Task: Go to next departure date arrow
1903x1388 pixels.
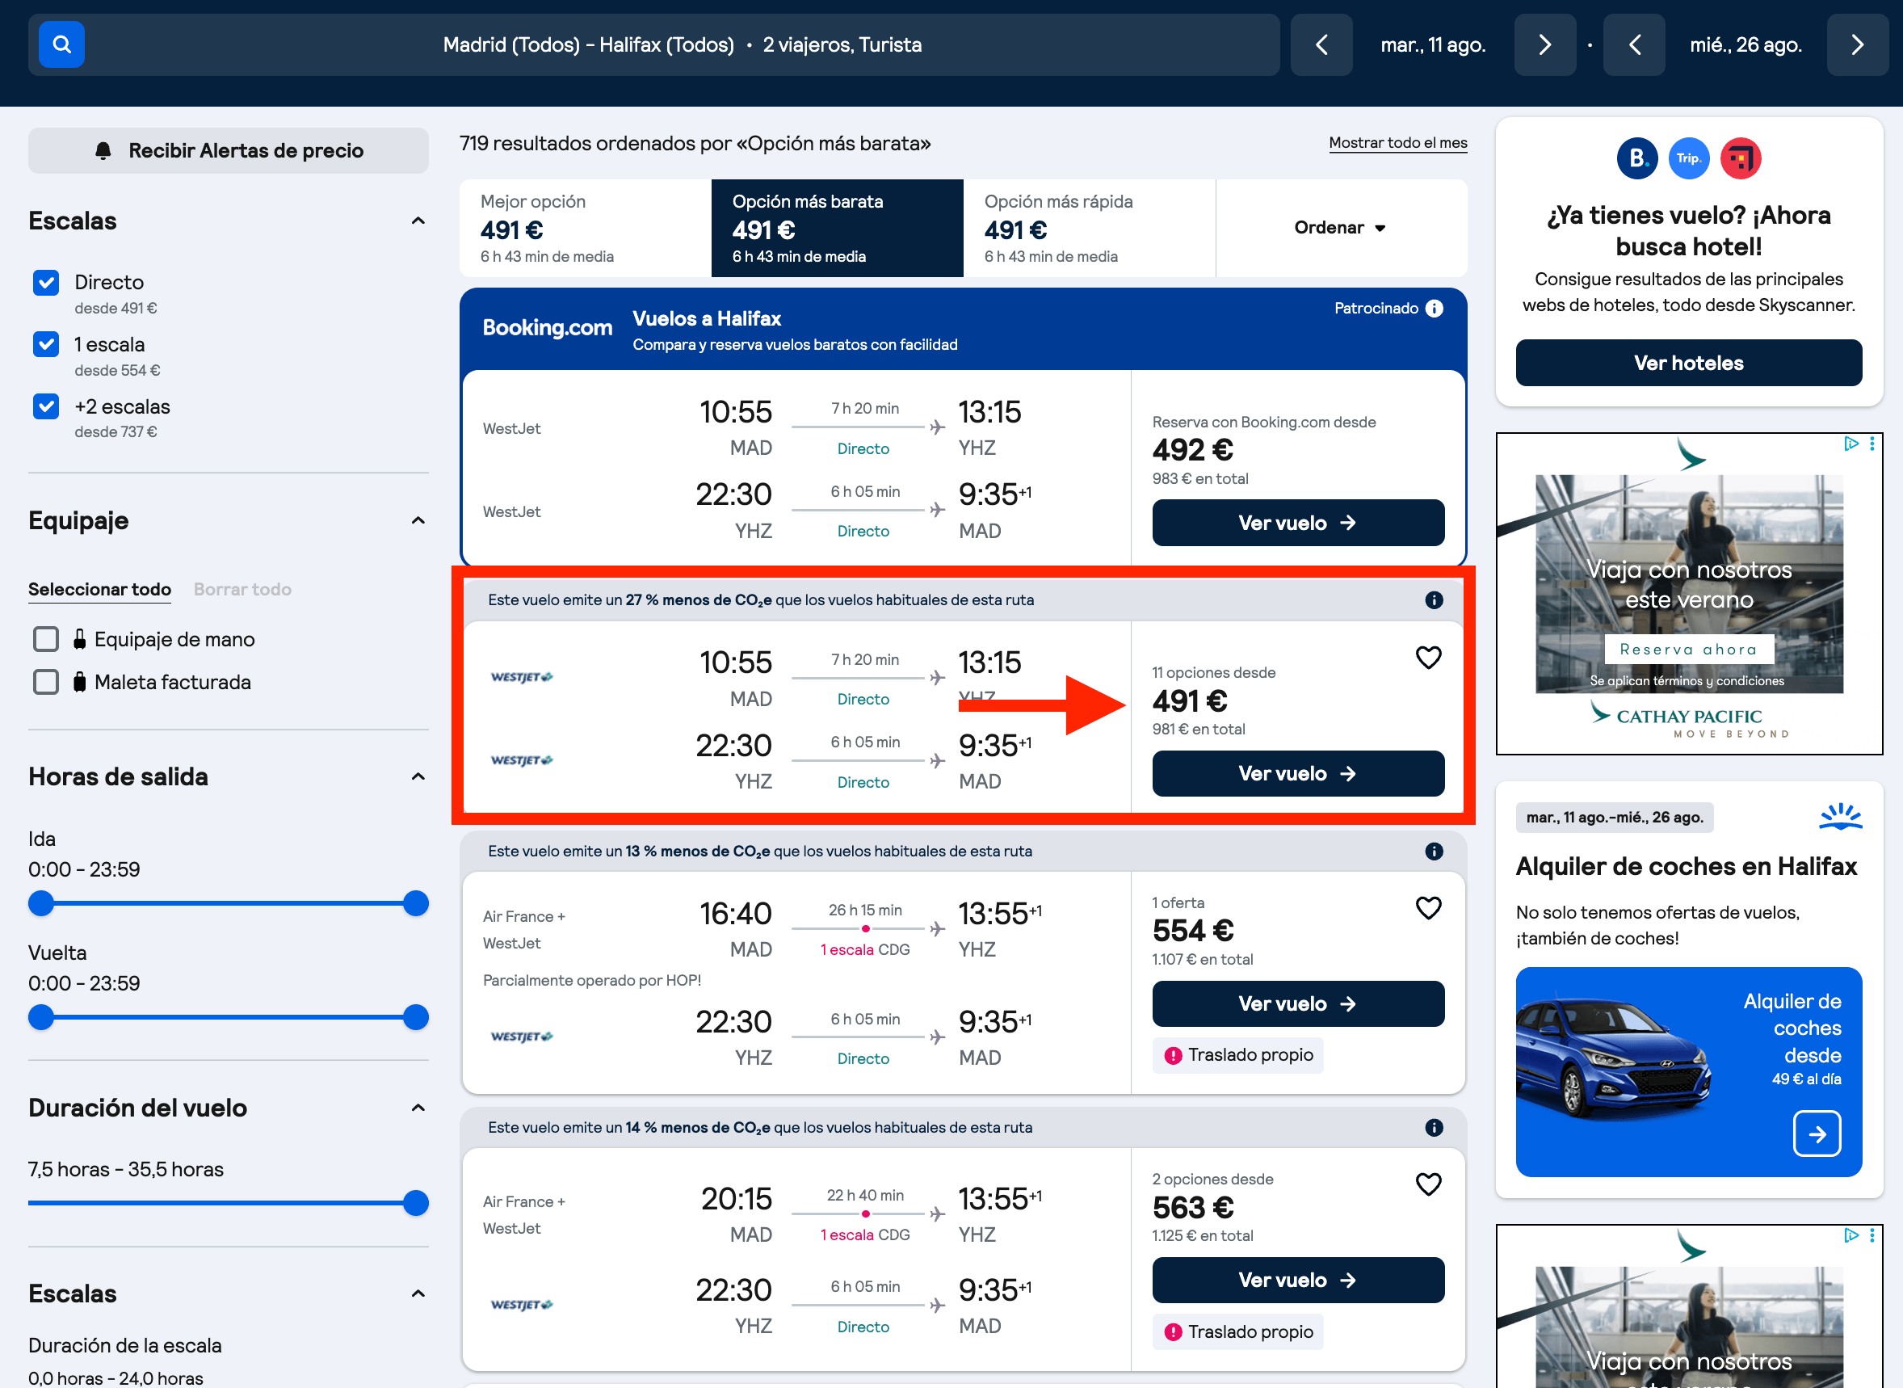Action: tap(1544, 44)
